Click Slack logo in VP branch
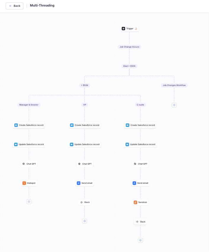The image size is (209, 252). point(81,202)
